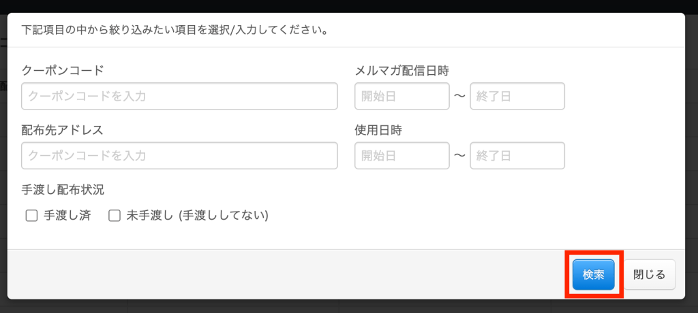Focus the 配布先アドレス text field

point(179,156)
